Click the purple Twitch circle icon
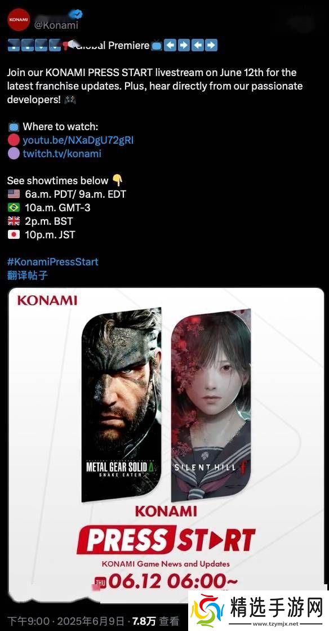This screenshot has height=631, width=329. pos(14,153)
